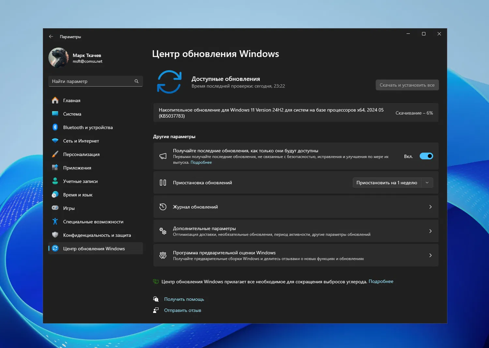Click Приостановить на 1 неделю button

387,183
